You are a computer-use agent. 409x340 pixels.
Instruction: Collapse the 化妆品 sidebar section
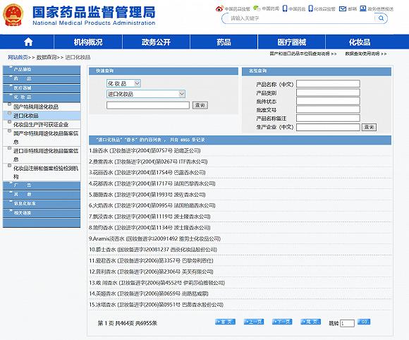42,97
